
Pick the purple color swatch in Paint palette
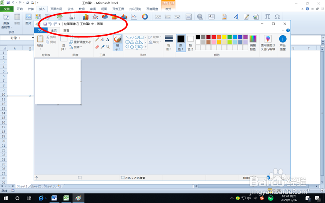click(x=245, y=37)
